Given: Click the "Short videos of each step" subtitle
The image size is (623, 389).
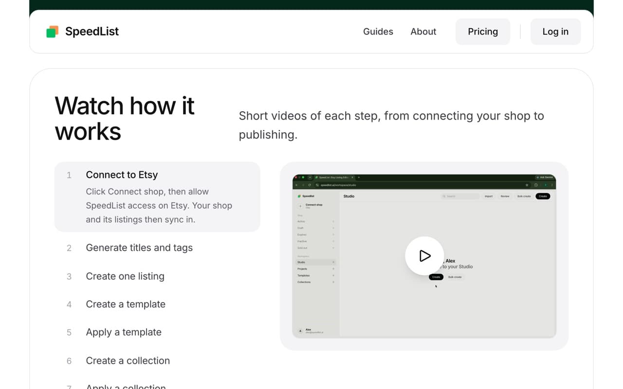Looking at the screenshot, I should pos(391,125).
